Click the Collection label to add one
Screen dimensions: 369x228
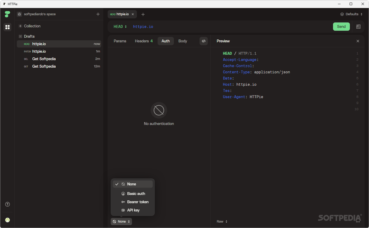tap(32, 26)
